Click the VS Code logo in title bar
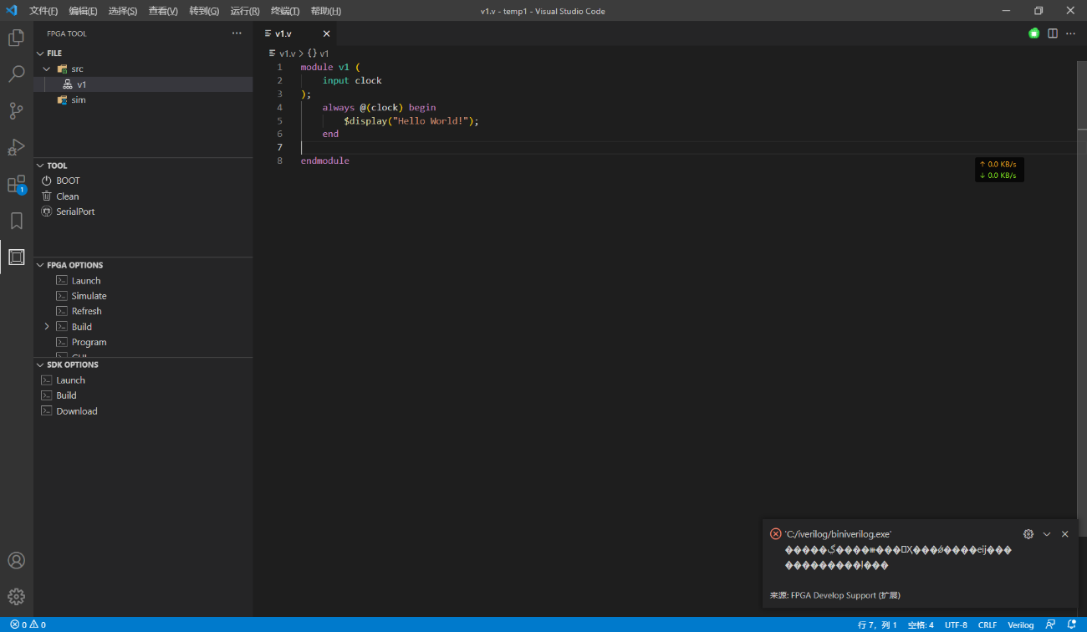 coord(12,11)
